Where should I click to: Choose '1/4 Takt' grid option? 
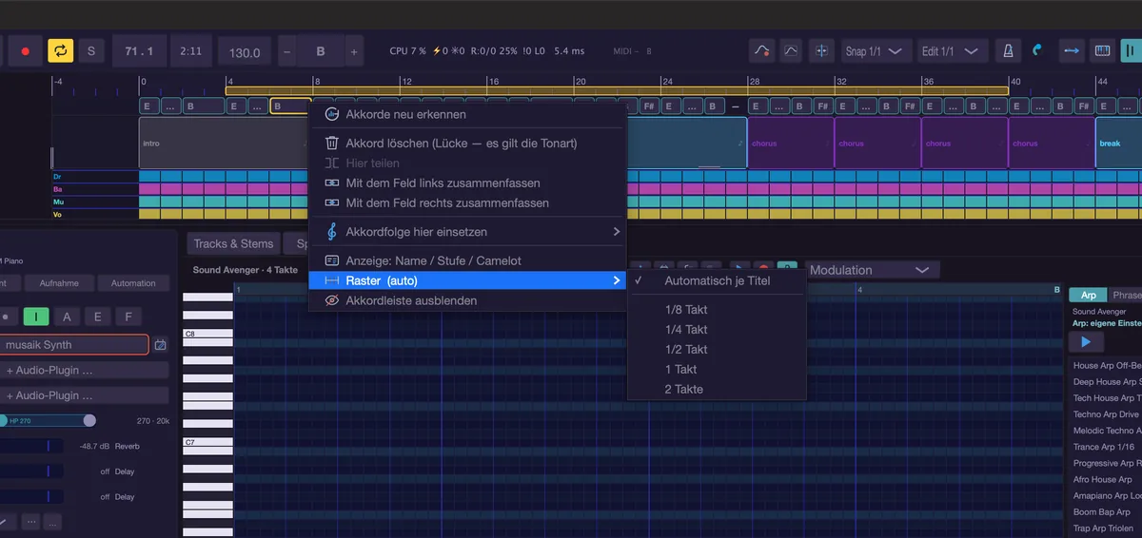(x=717, y=330)
